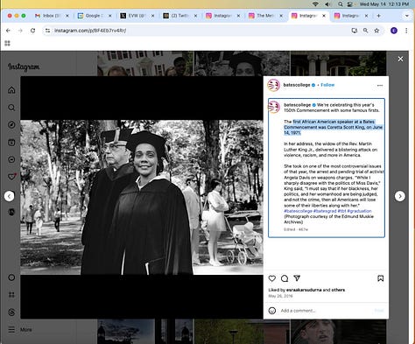
Task: Switch to The Met Instagram tab
Action: (265, 16)
